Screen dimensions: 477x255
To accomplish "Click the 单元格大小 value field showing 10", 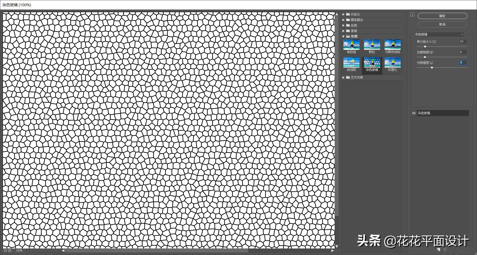I will [x=463, y=42].
